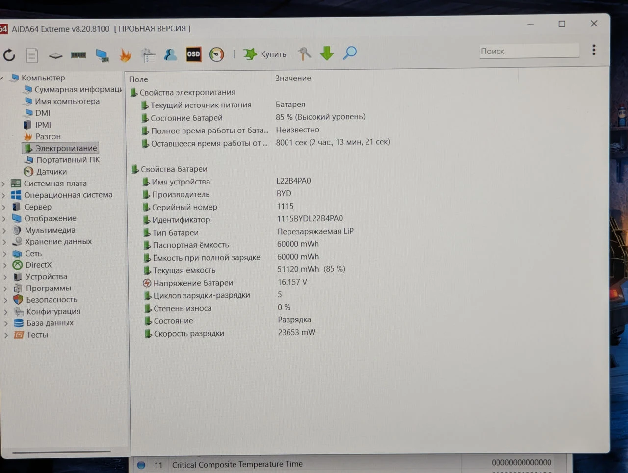
Task: Select Электропитание in the tree
Action: pyautogui.click(x=60, y=148)
